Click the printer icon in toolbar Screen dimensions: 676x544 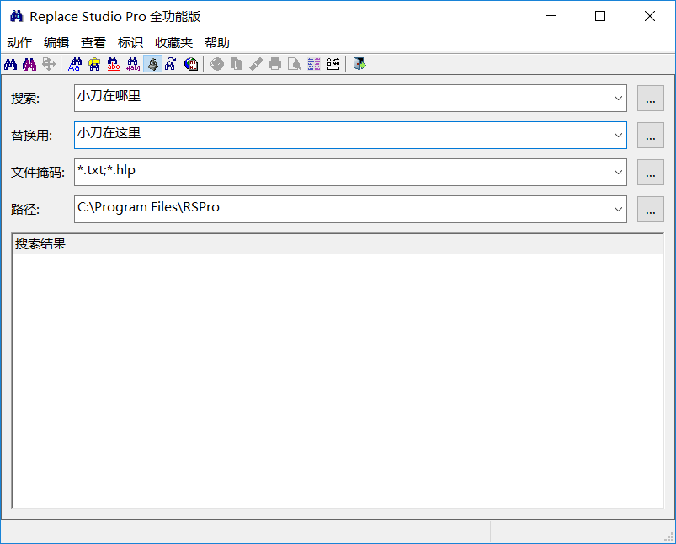[274, 64]
